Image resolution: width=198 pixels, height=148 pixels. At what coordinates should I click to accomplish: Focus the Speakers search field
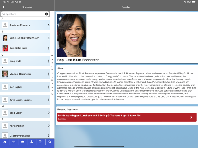click(25, 14)
